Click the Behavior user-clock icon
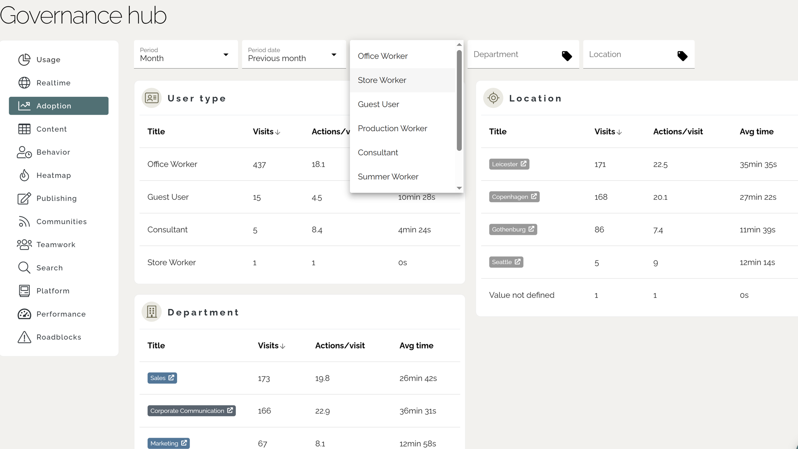This screenshot has height=449, width=798. click(24, 152)
